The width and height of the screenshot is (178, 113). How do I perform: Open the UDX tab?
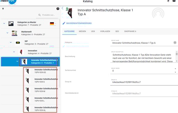93,31
